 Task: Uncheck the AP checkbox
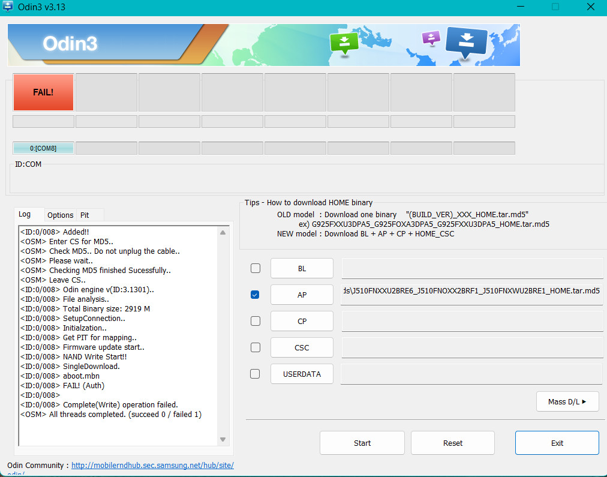tap(255, 295)
